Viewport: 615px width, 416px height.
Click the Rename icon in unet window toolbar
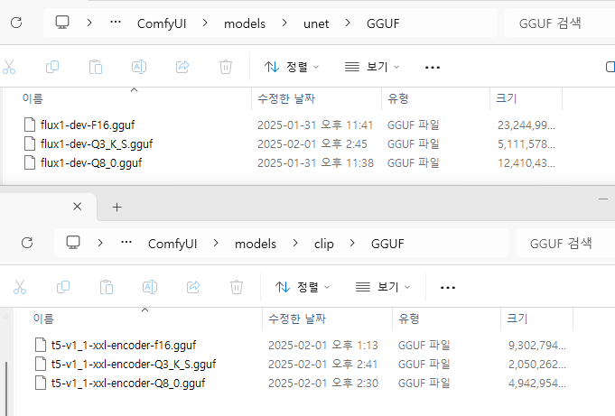139,67
